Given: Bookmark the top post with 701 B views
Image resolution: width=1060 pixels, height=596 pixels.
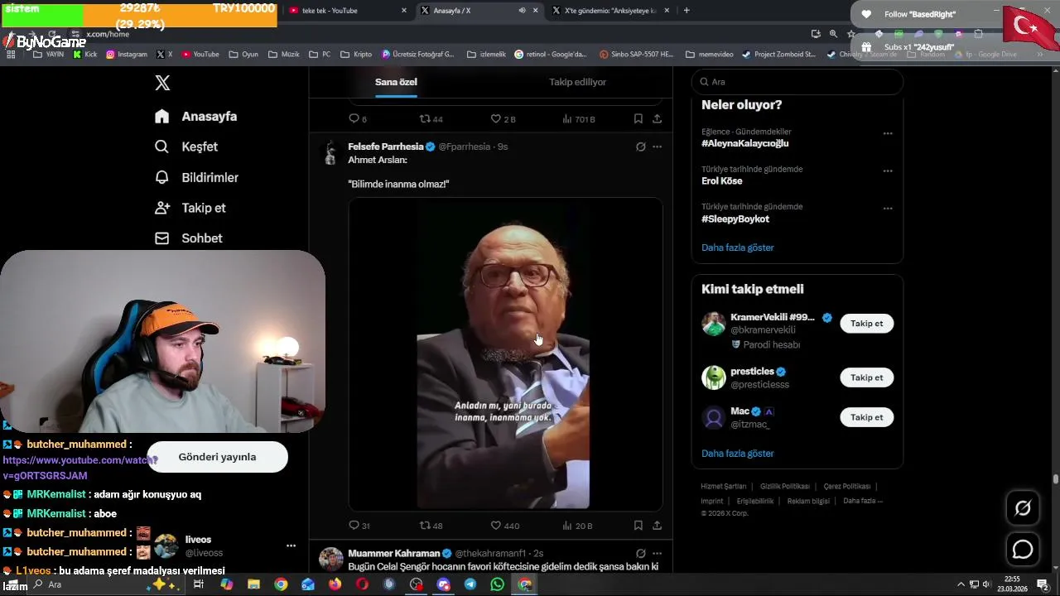Looking at the screenshot, I should (x=638, y=119).
